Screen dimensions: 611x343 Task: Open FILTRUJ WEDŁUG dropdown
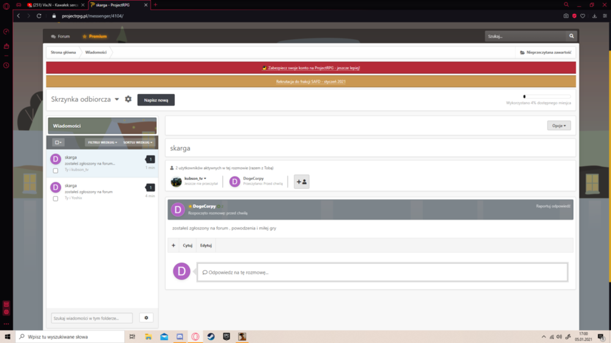click(103, 142)
